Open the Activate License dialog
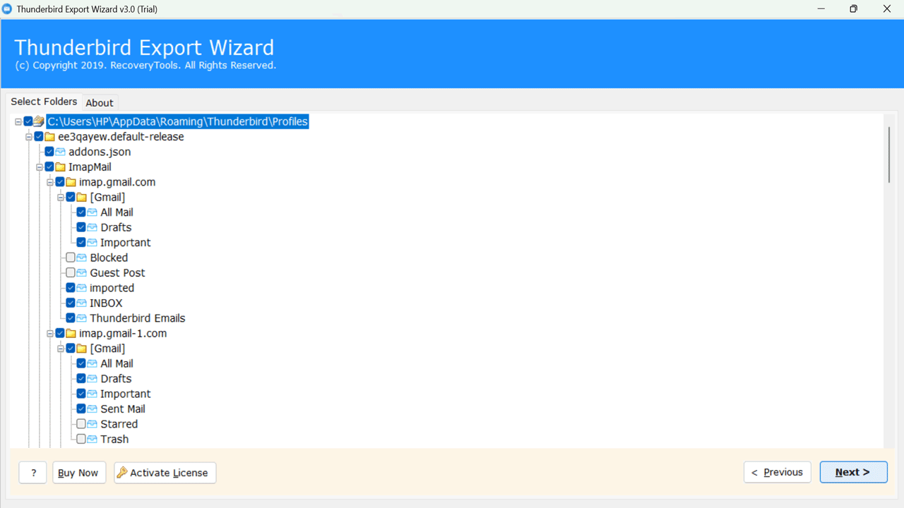Screen dimensions: 904x508 click(165, 473)
